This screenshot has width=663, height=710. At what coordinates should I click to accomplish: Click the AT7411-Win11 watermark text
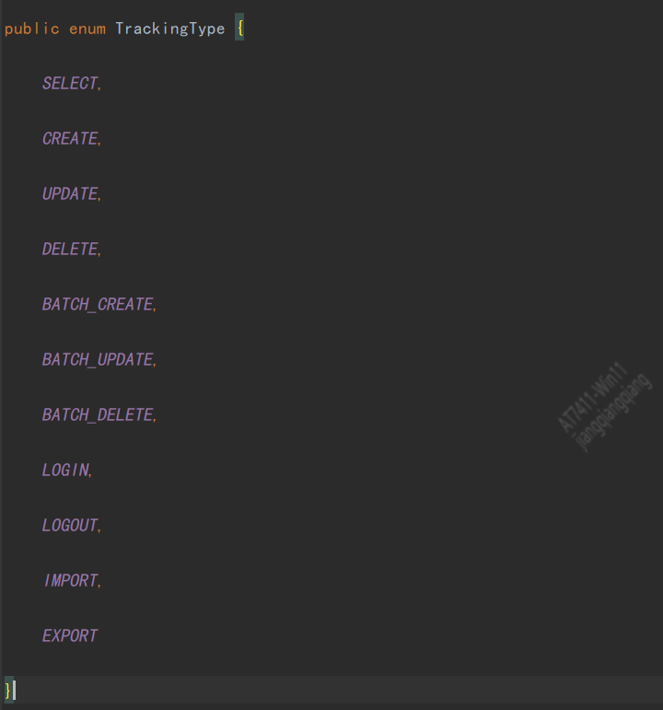pos(592,398)
